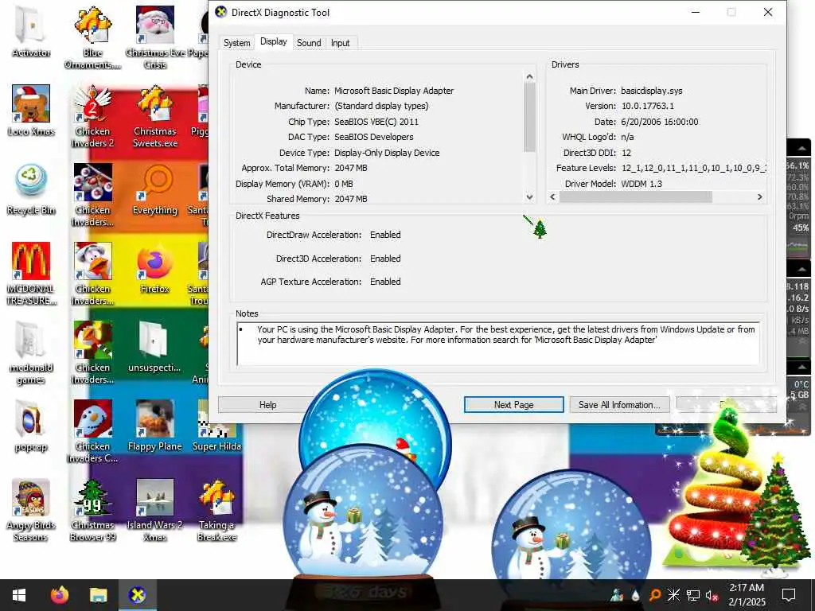The height and width of the screenshot is (611, 815).
Task: Switch to the Sound tab
Action: tap(309, 43)
